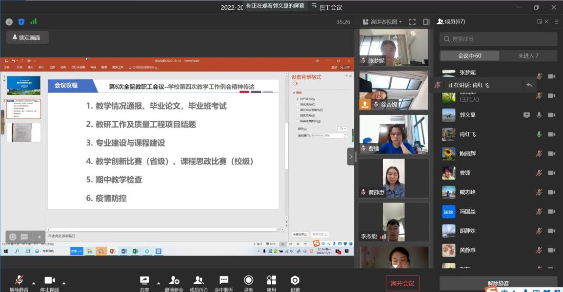Viewport: 563px width, 292px height.
Task: Expand video options arrow beside stop video
Action: pos(64,283)
